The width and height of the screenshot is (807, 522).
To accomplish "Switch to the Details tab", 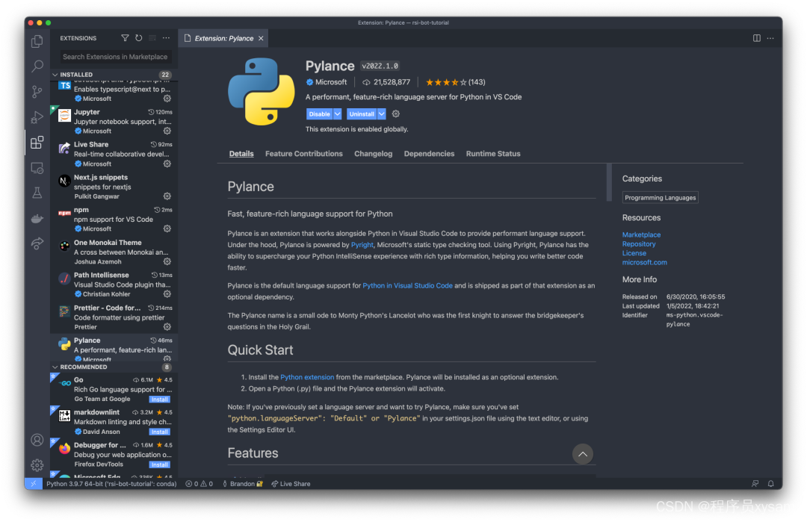I will click(241, 154).
